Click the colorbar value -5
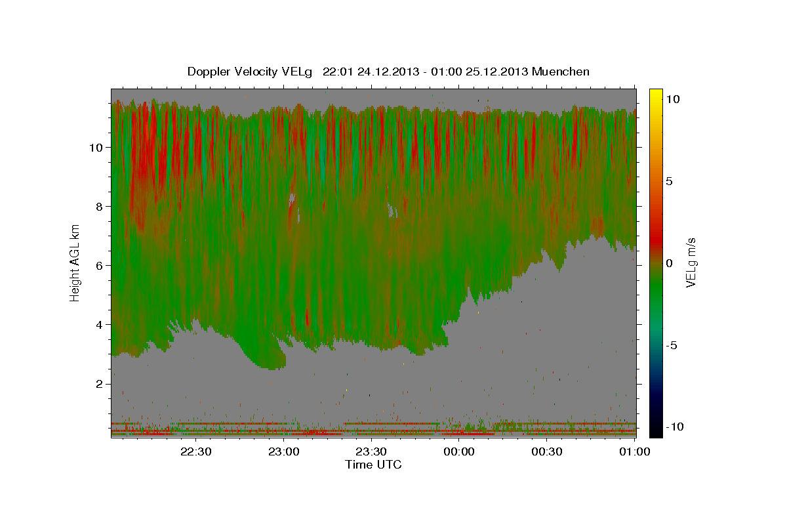The image size is (787, 525). click(671, 345)
